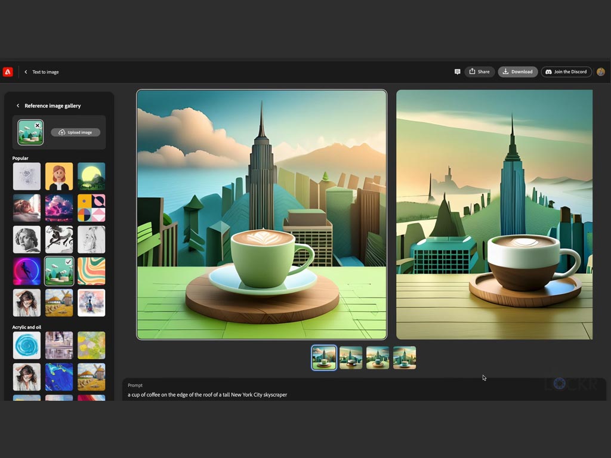Toggle the checked green papercraft landscape thumbnail

59,271
